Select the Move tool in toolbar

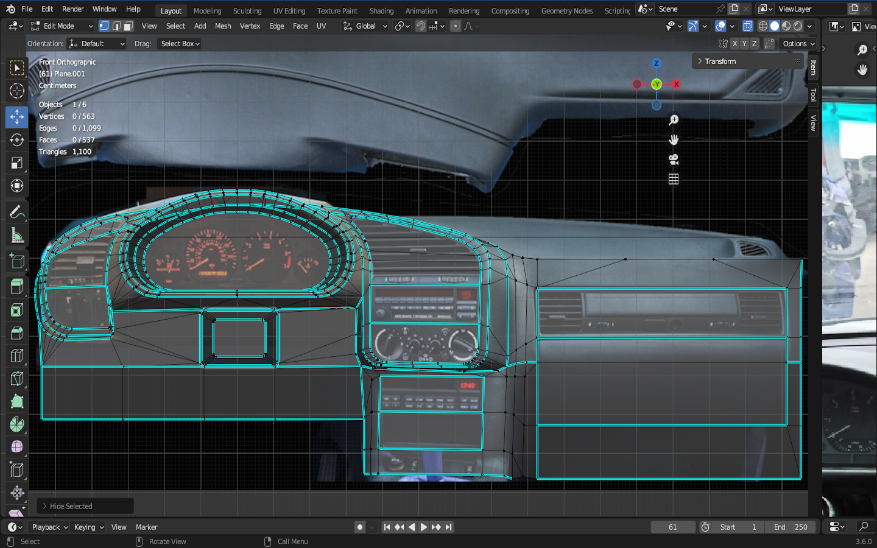(16, 116)
